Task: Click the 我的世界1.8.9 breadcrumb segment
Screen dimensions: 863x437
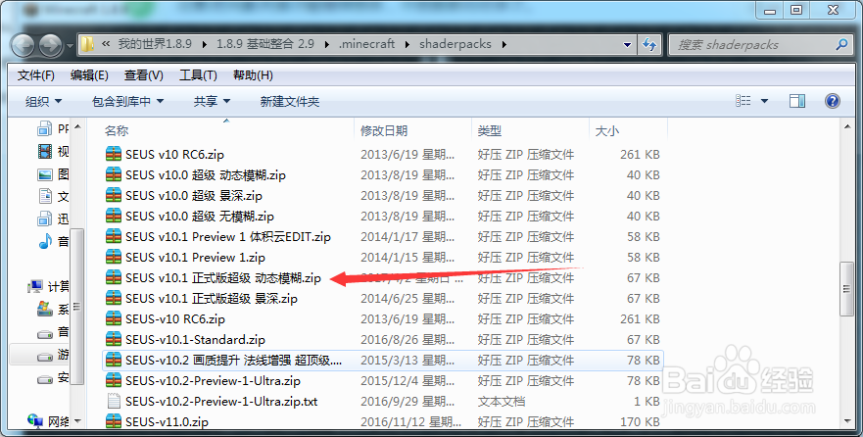Action: [155, 44]
